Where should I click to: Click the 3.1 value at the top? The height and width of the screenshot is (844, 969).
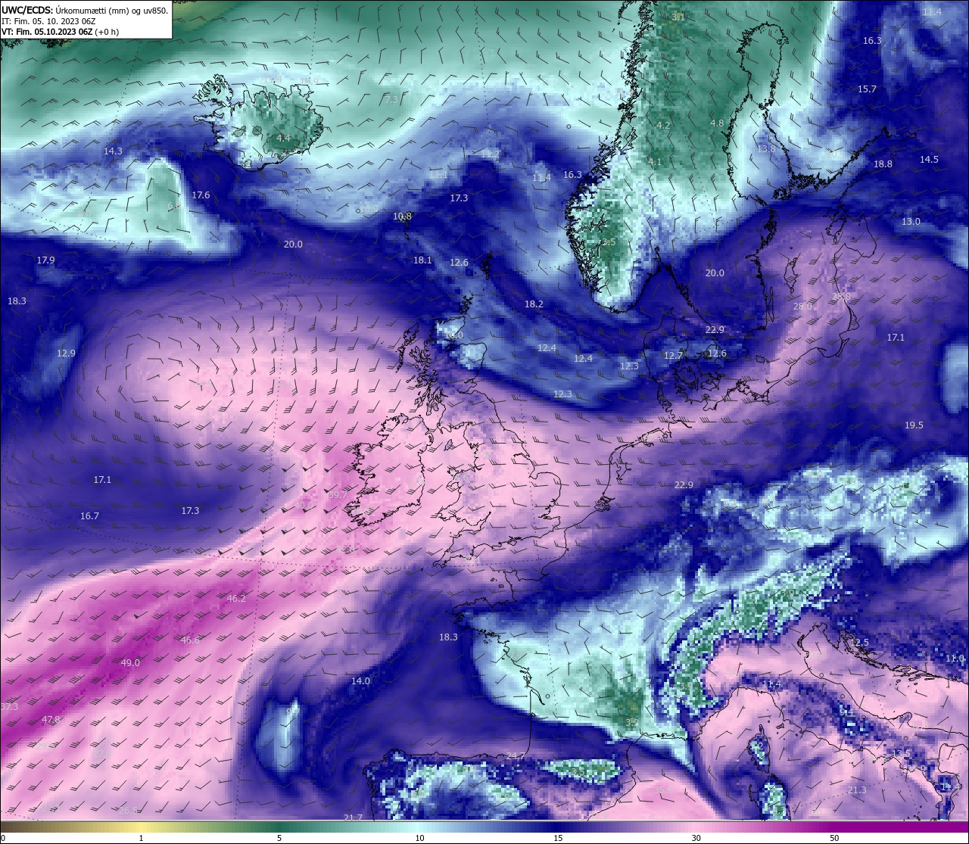(x=678, y=17)
